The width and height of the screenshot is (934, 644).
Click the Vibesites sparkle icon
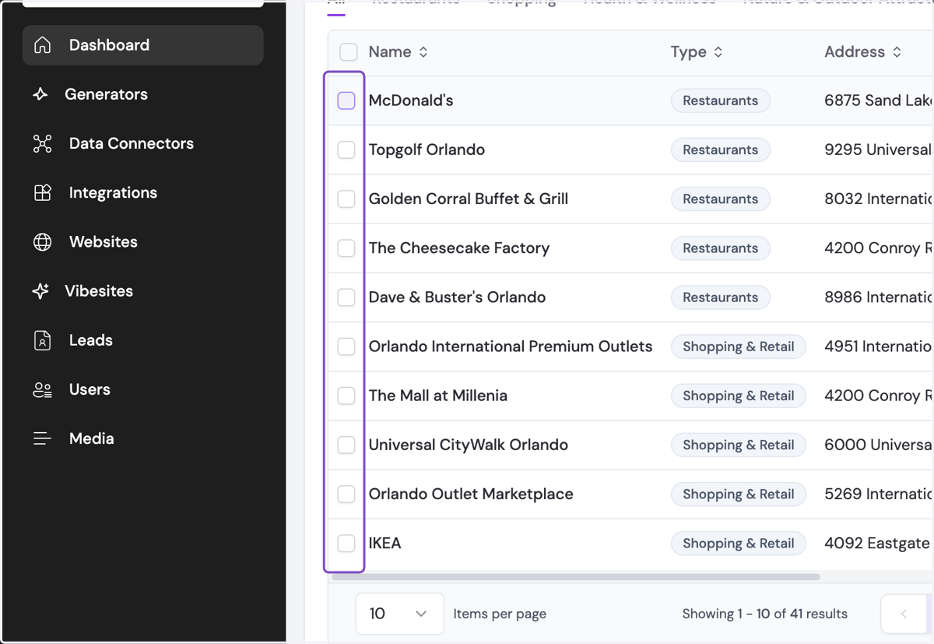pyautogui.click(x=40, y=291)
